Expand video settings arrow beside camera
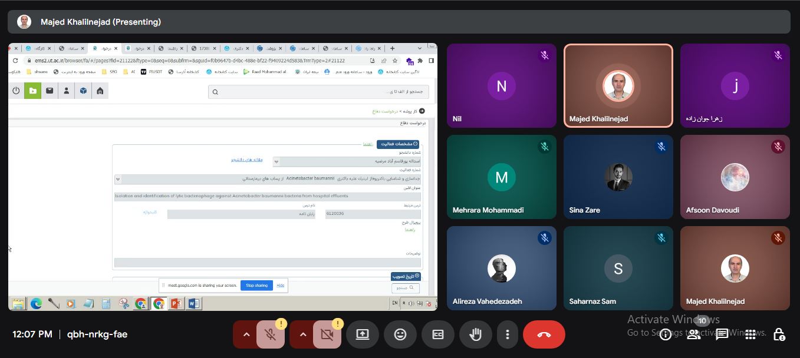The height and width of the screenshot is (358, 800). 302,334
